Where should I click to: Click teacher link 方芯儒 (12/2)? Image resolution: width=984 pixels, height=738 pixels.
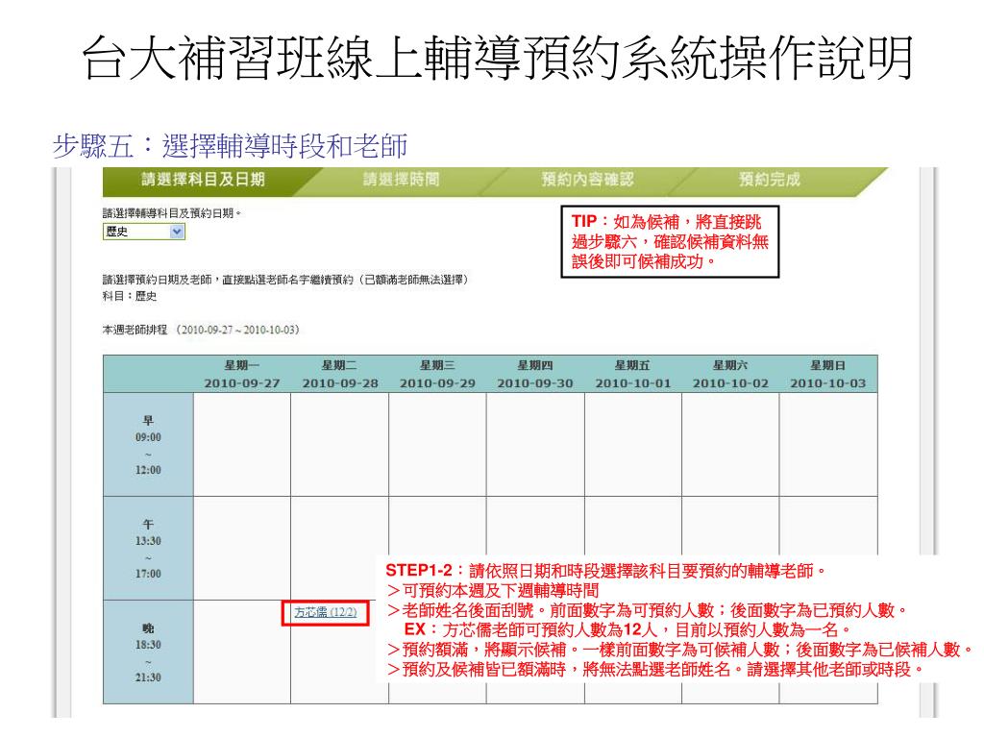[325, 612]
